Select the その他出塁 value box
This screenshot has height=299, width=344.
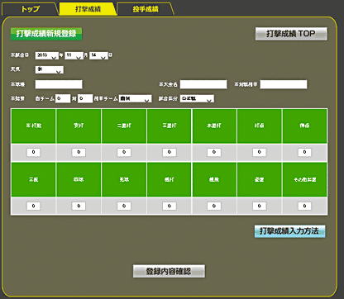tap(304, 206)
